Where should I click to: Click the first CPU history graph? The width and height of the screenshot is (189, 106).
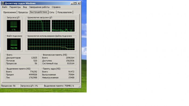point(39,26)
